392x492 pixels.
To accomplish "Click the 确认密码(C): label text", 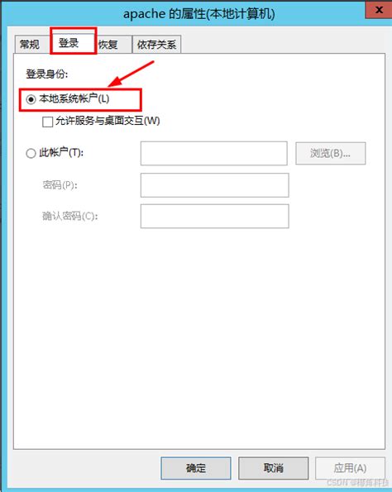I will [70, 216].
